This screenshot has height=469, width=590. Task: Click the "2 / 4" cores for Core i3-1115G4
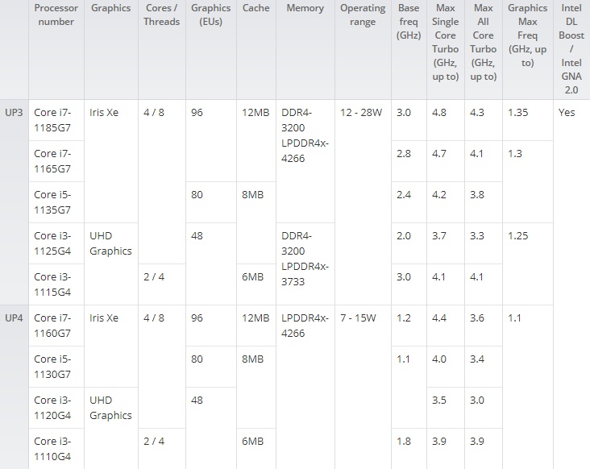tap(154, 277)
